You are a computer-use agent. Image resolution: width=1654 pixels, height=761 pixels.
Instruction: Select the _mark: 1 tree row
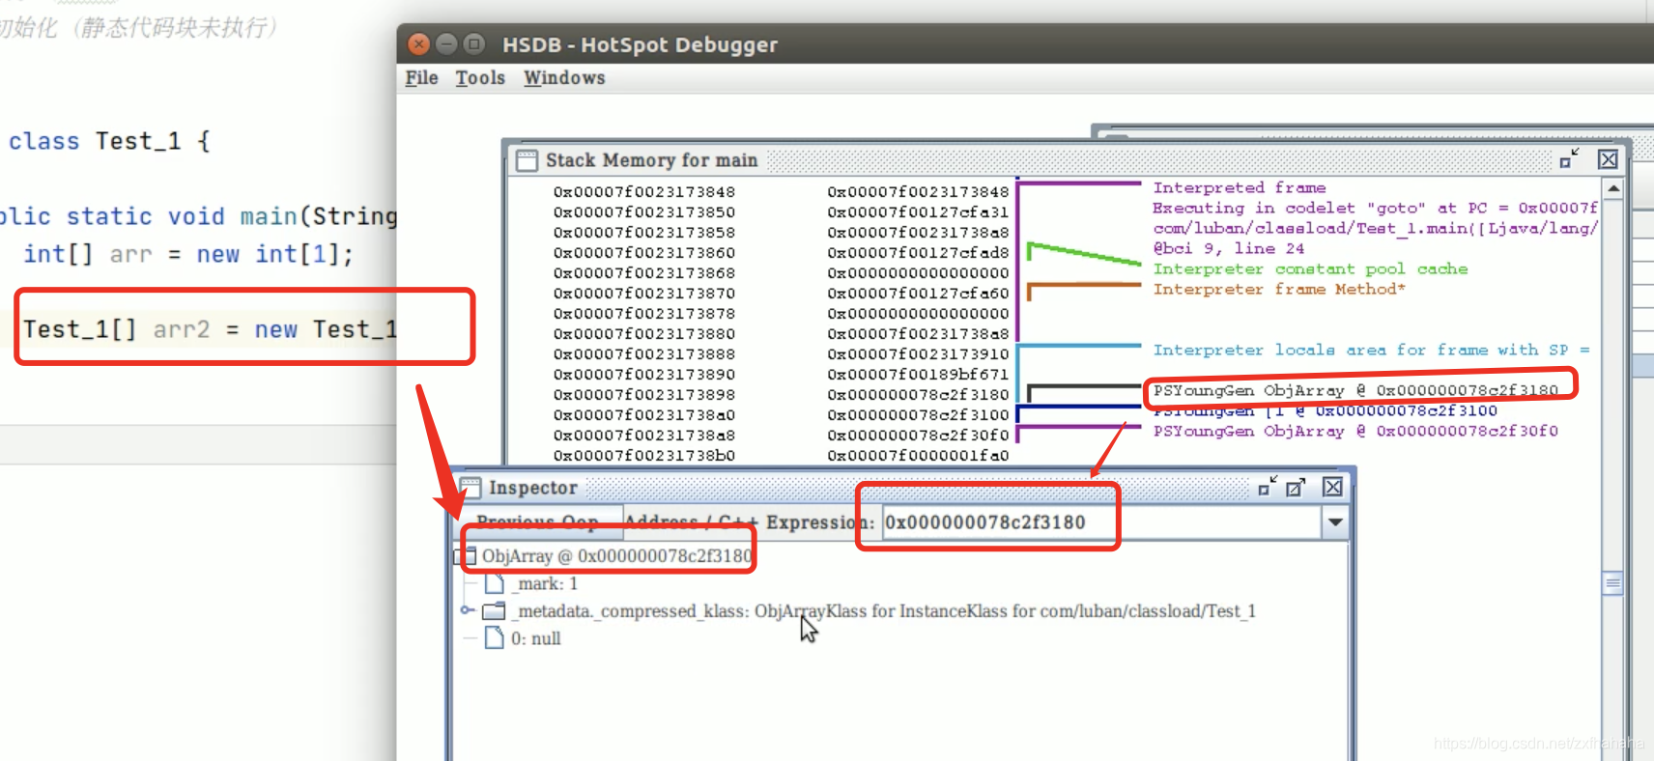546,583
